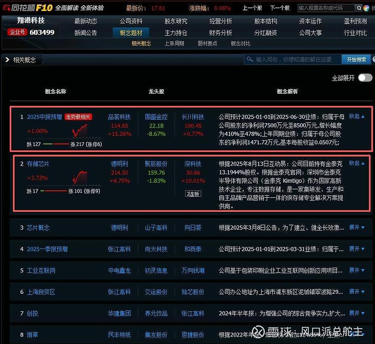This screenshot has height=344, width=375.
Task: Select the 上涨周期 sub-tab
Action: click(174, 44)
